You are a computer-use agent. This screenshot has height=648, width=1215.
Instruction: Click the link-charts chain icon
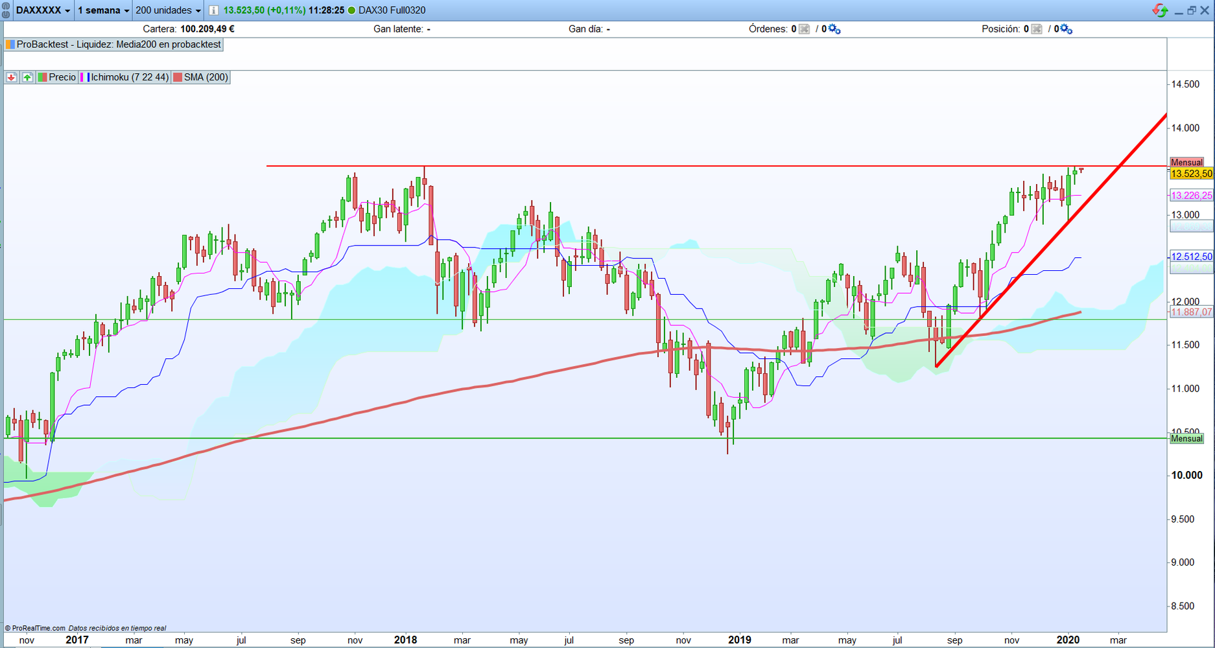point(6,10)
